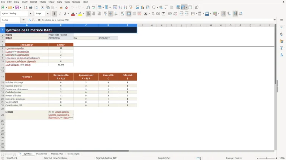Adjust the zoom slider in status bar

[x=267, y=158]
